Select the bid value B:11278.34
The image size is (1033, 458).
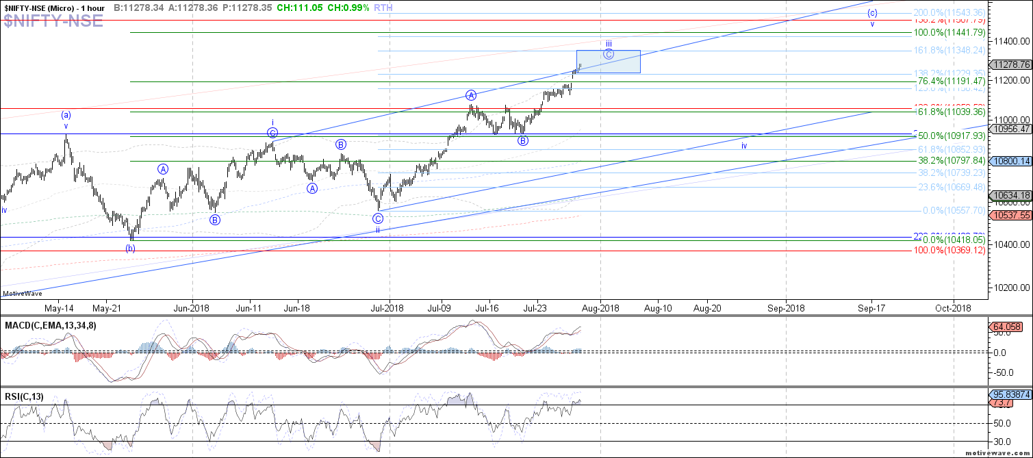click(x=140, y=7)
